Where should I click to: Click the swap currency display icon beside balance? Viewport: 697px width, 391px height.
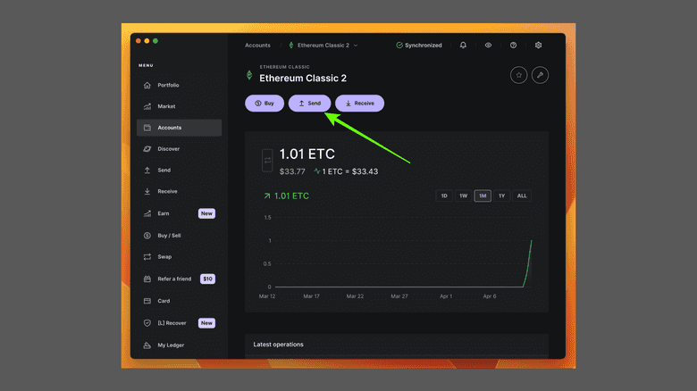(x=267, y=161)
